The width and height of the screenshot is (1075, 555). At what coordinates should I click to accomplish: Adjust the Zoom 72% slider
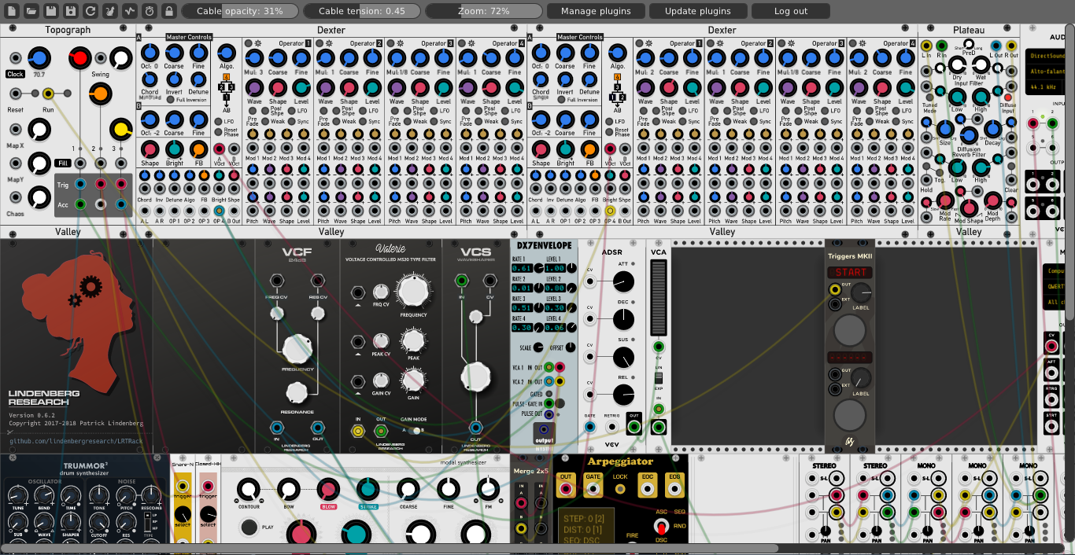484,11
